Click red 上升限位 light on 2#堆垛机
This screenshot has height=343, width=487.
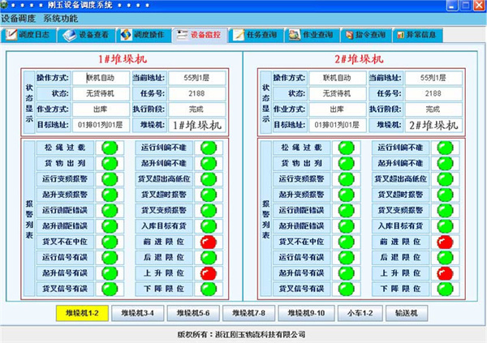443,273
